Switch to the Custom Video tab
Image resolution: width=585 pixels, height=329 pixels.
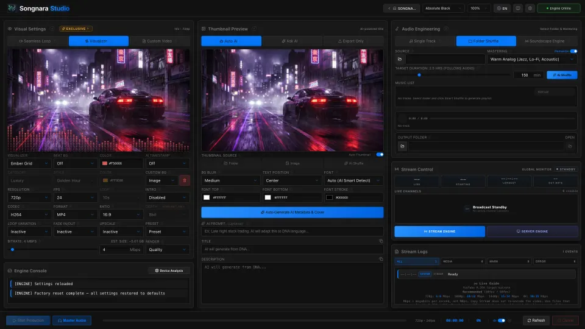159,41
